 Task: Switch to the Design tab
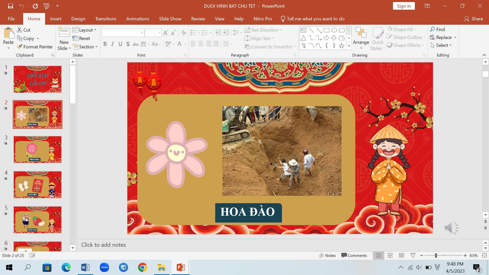pos(78,19)
